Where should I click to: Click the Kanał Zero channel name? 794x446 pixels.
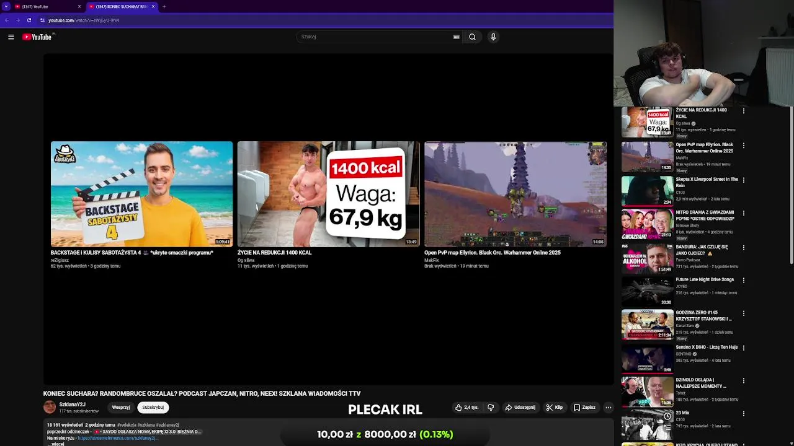coord(685,326)
